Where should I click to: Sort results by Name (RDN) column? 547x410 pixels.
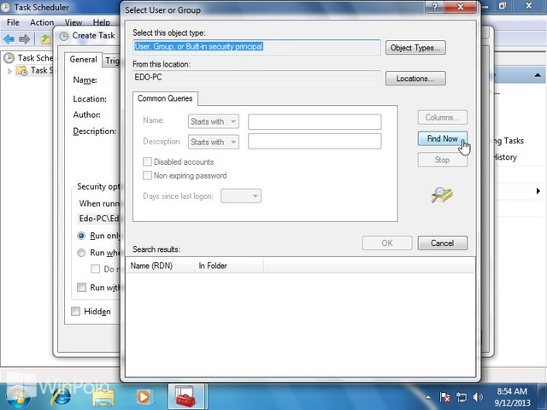(160, 266)
